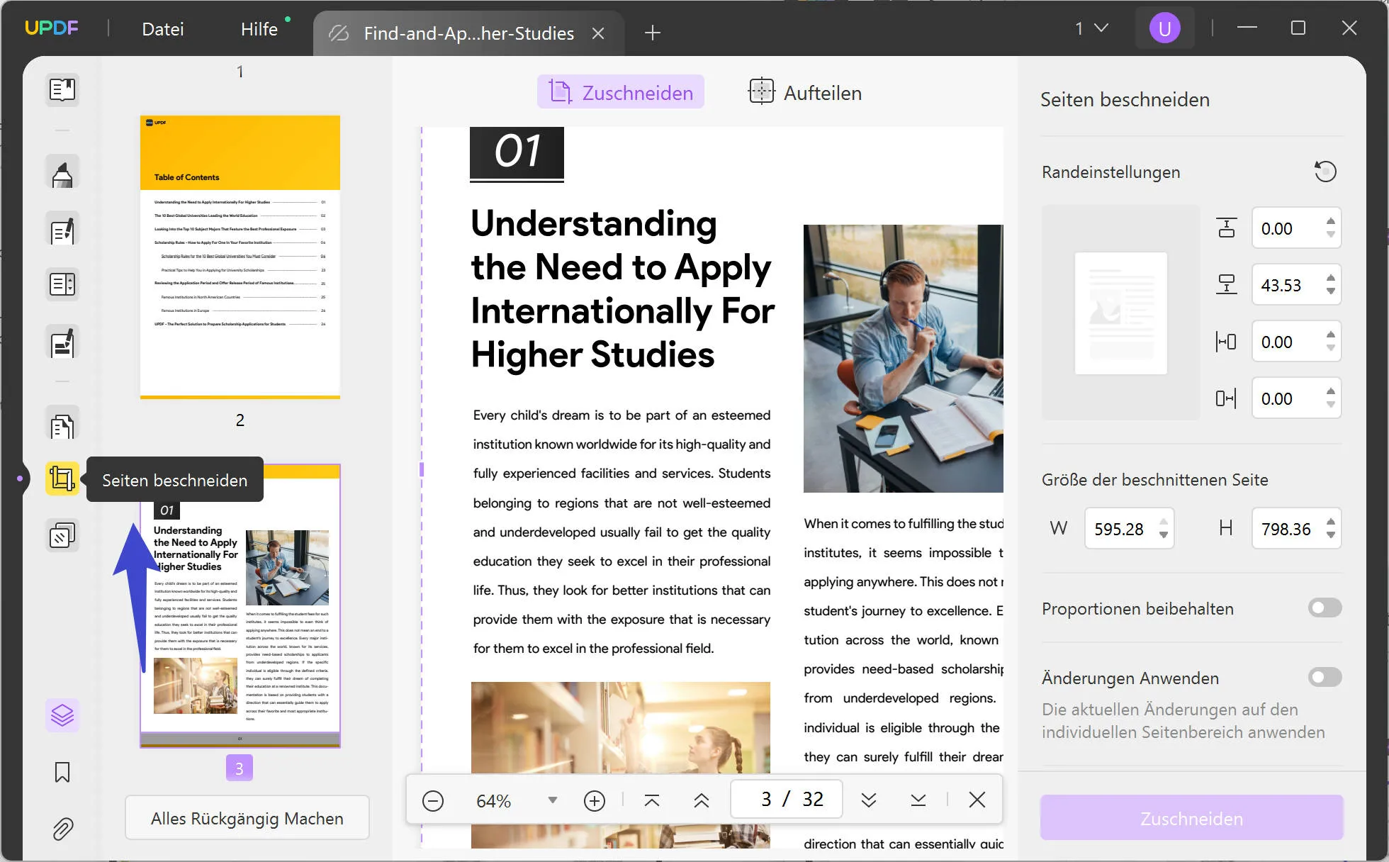Add a new tab with plus icon
Viewport: 1389px width, 862px height.
click(653, 33)
